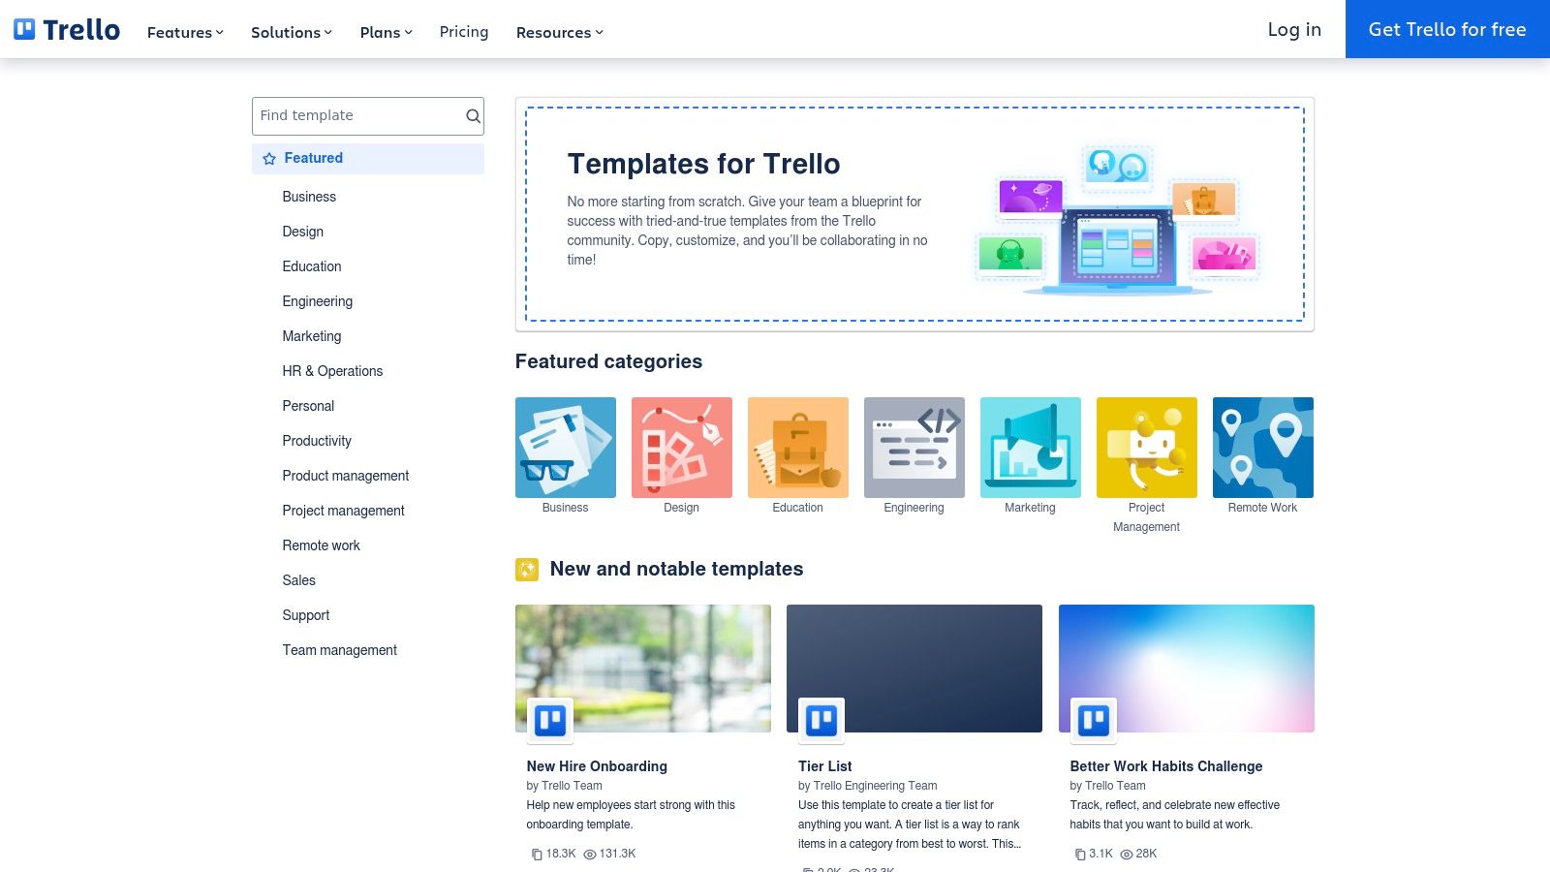This screenshot has height=872, width=1550.
Task: Select HR & Operations in the sidebar
Action: click(x=332, y=371)
